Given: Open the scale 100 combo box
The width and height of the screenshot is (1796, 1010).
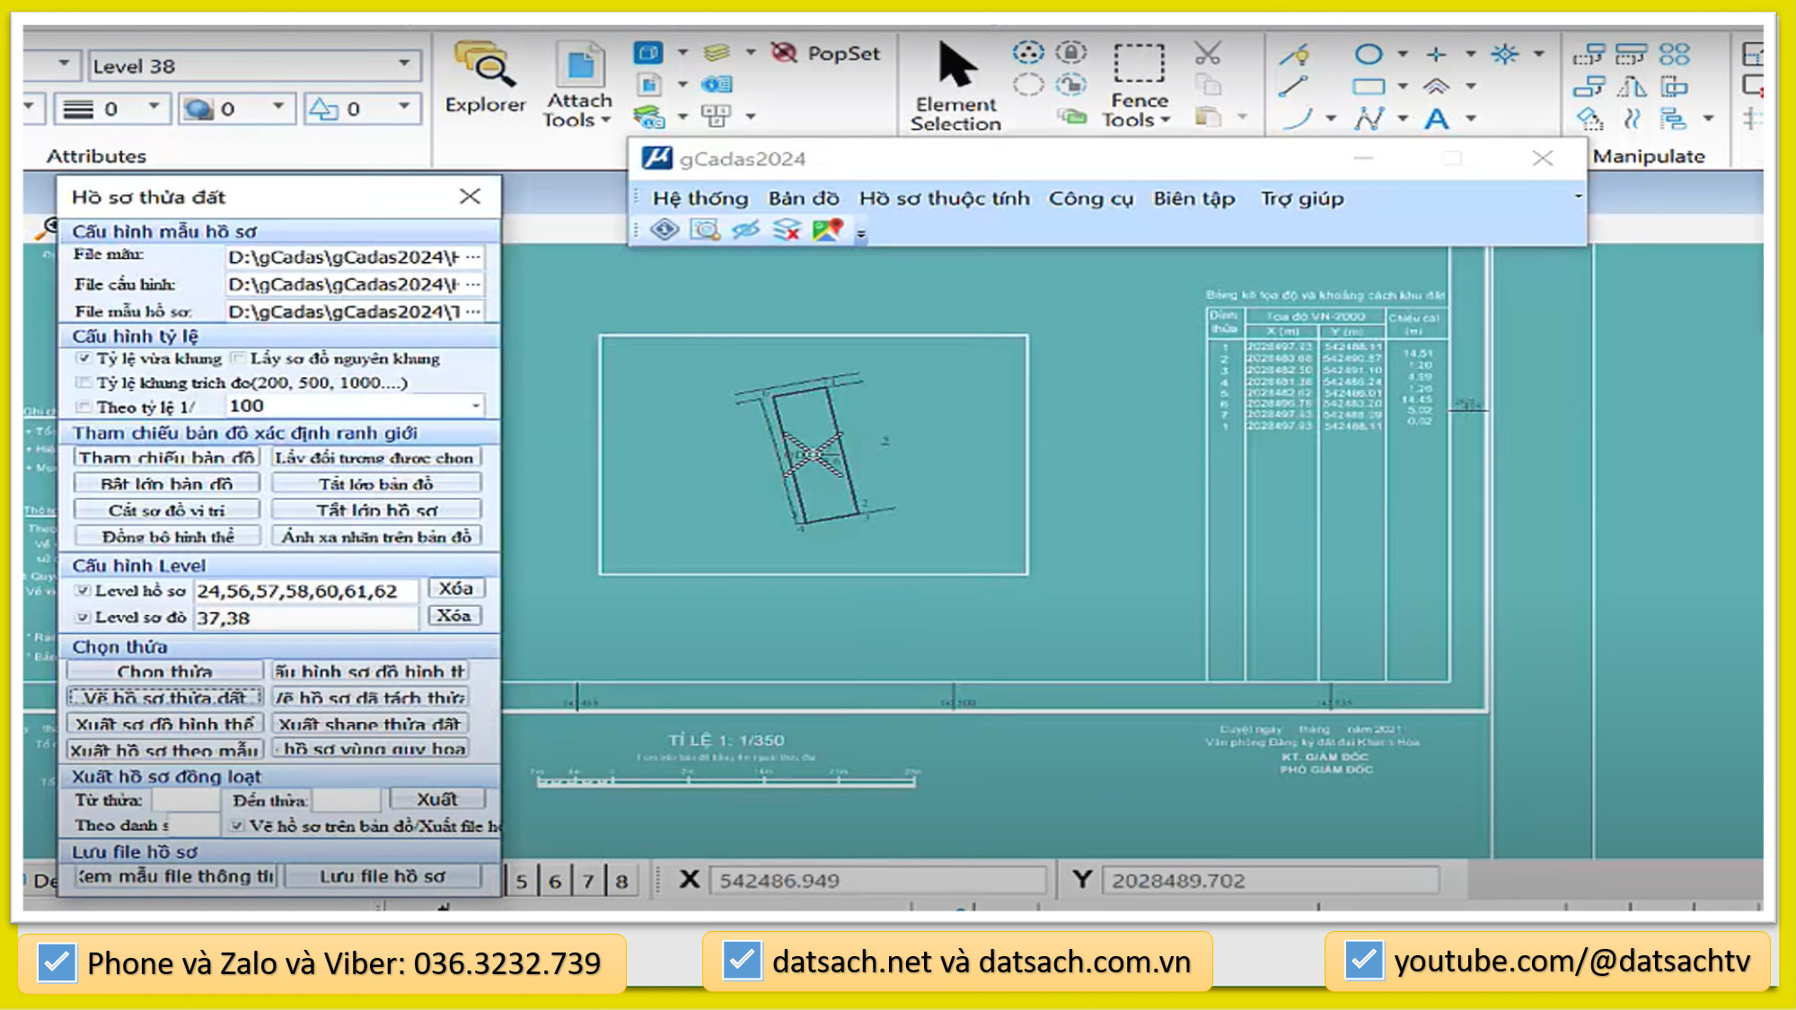Looking at the screenshot, I should pyautogui.click(x=475, y=406).
